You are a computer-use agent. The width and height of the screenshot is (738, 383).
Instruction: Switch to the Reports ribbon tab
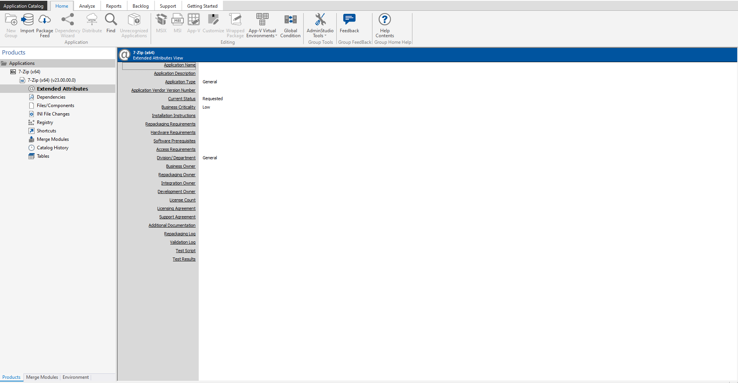click(114, 6)
